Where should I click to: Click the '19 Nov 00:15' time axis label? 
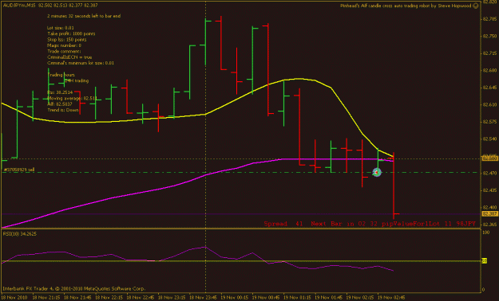235,298
